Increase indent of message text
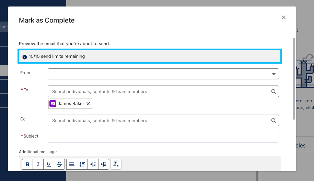This screenshot has height=181, width=314. (93, 164)
